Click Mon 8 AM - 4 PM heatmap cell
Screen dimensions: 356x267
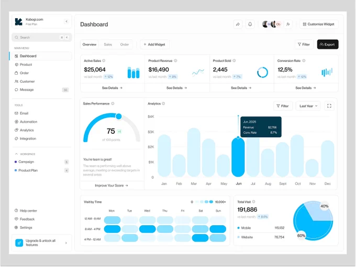tap(112, 229)
